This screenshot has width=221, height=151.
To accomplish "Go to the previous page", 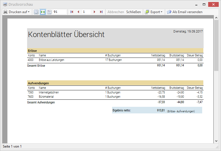I will point(78,12).
